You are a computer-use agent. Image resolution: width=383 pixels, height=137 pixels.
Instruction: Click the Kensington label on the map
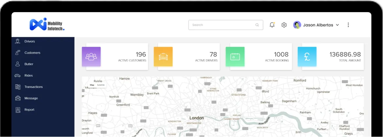coord(174,121)
